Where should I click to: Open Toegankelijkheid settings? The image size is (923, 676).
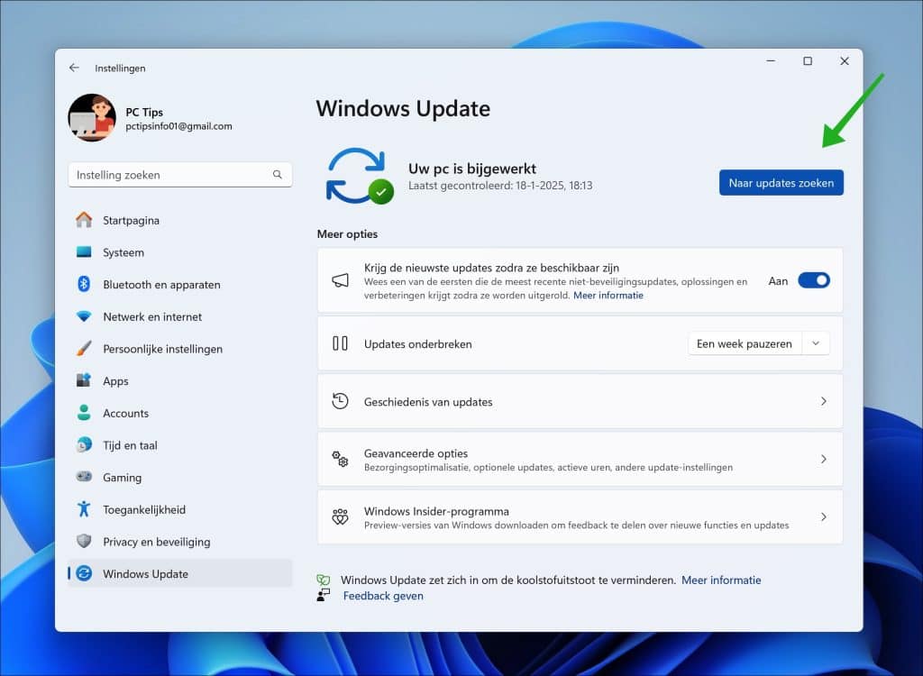tap(180, 509)
